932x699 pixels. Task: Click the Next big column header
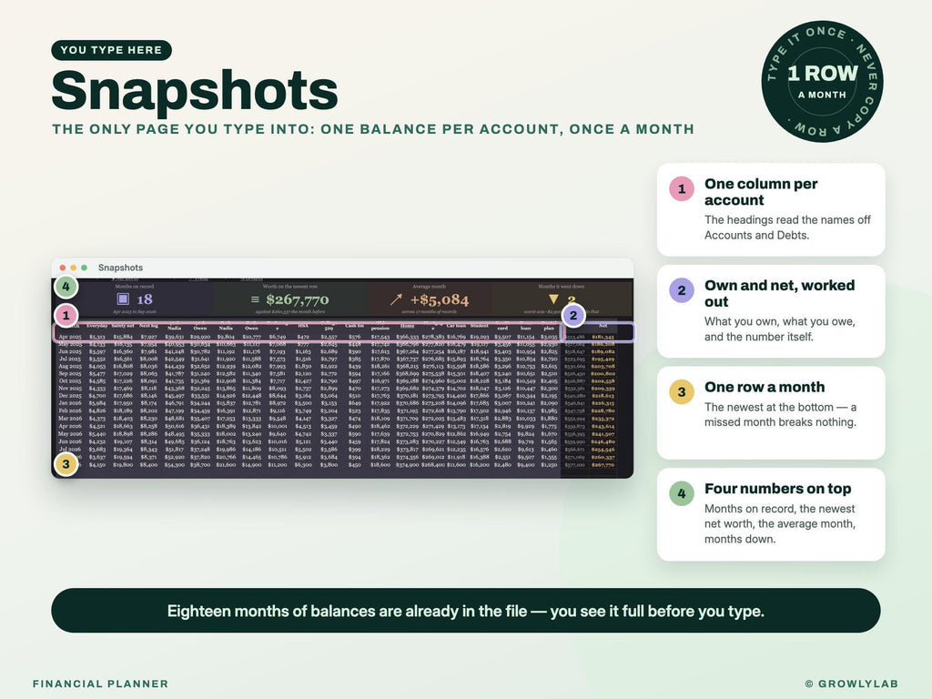148,326
